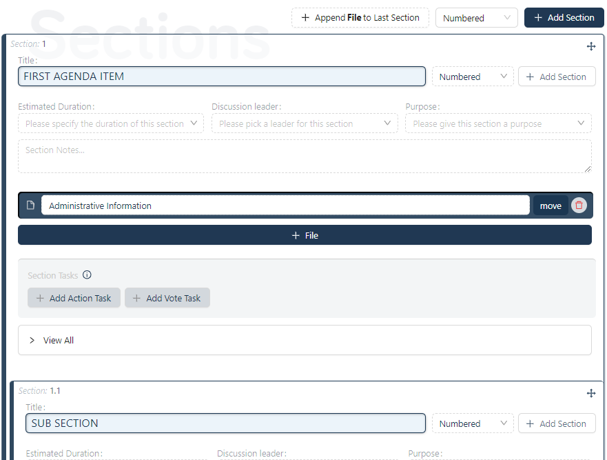
Task: Click Append File to Last Section
Action: click(x=360, y=17)
